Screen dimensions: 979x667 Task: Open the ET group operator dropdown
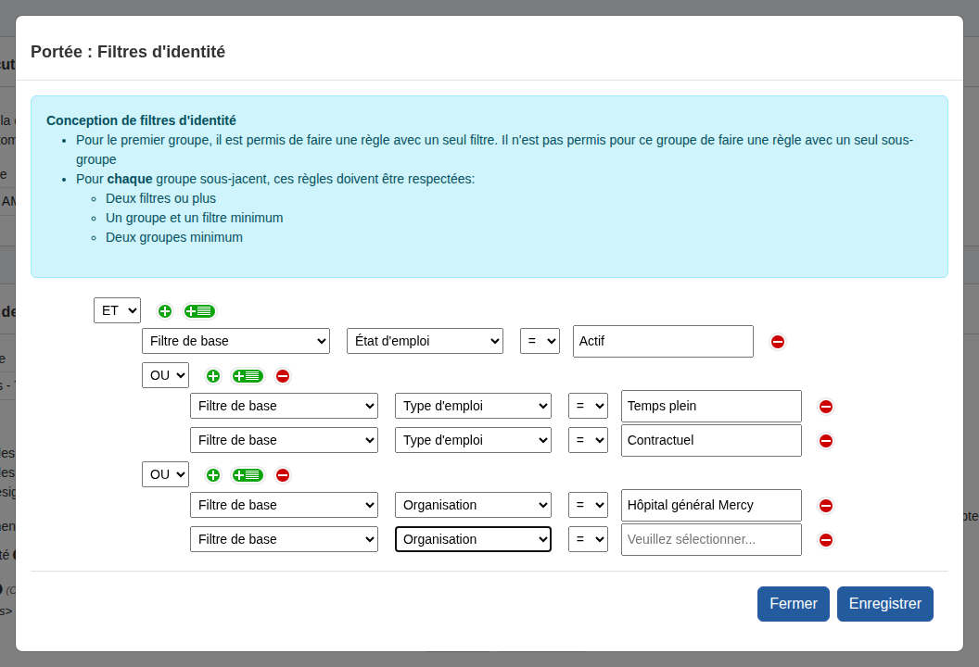[x=118, y=310]
